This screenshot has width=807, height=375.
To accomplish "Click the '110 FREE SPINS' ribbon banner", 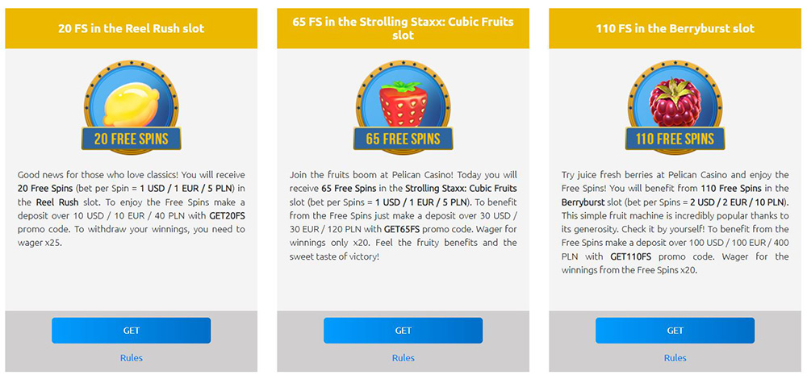I will click(x=675, y=139).
